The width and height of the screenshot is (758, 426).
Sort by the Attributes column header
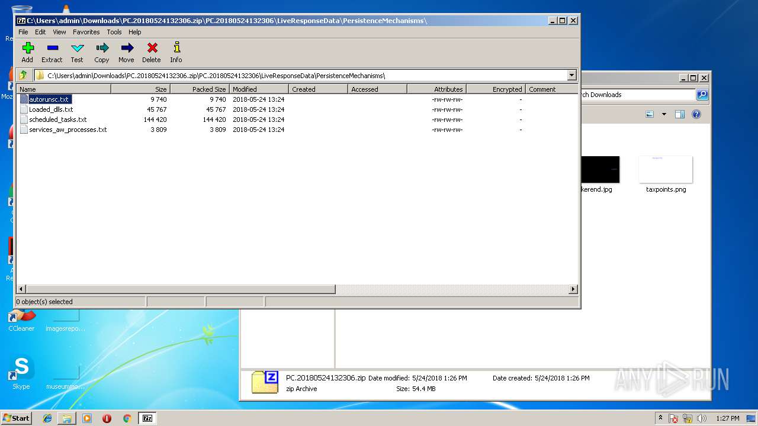click(437, 89)
